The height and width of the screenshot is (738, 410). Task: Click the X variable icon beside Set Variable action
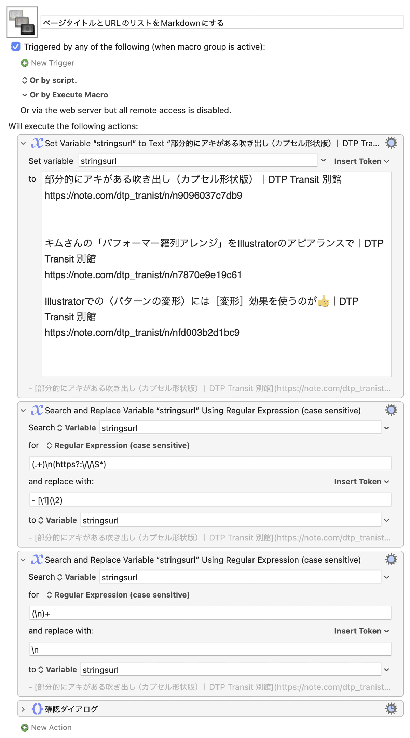[x=38, y=142]
